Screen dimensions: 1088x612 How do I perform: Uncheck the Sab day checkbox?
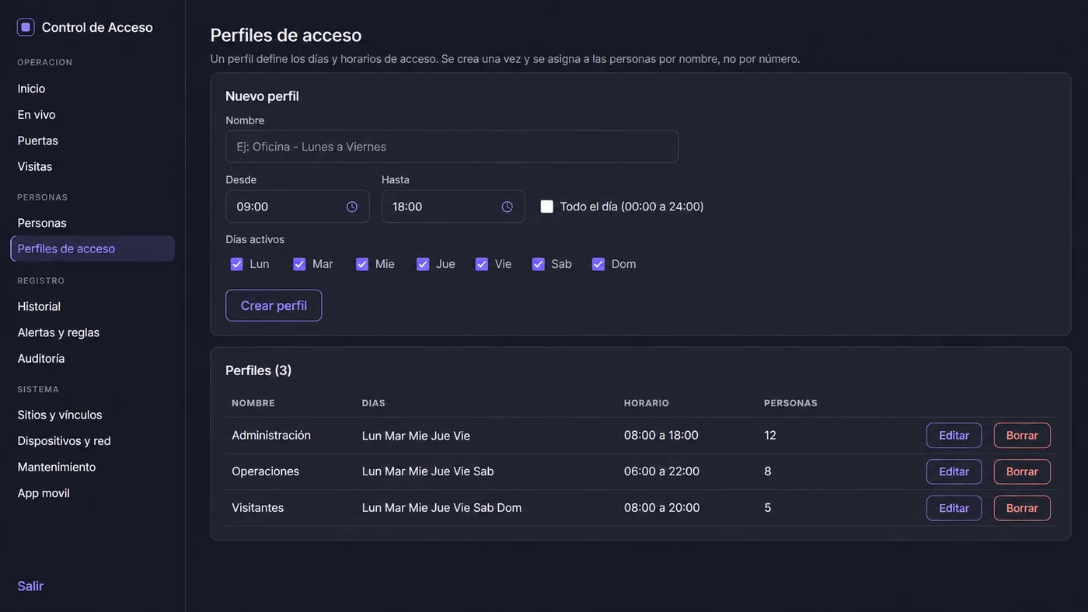[539, 264]
